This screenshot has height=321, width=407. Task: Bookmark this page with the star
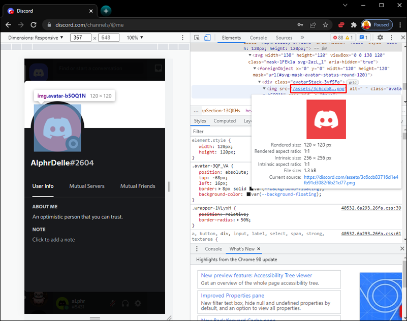click(326, 25)
